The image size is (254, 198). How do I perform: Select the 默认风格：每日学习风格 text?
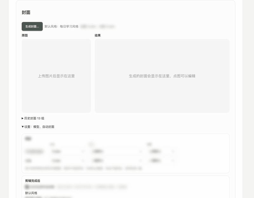tap(61, 26)
